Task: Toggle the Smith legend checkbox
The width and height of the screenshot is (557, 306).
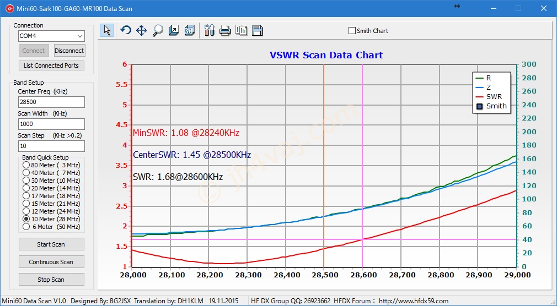Action: (480, 106)
